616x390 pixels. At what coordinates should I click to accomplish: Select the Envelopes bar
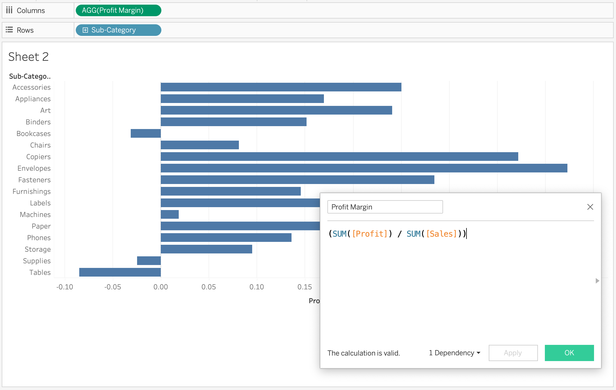(x=364, y=168)
